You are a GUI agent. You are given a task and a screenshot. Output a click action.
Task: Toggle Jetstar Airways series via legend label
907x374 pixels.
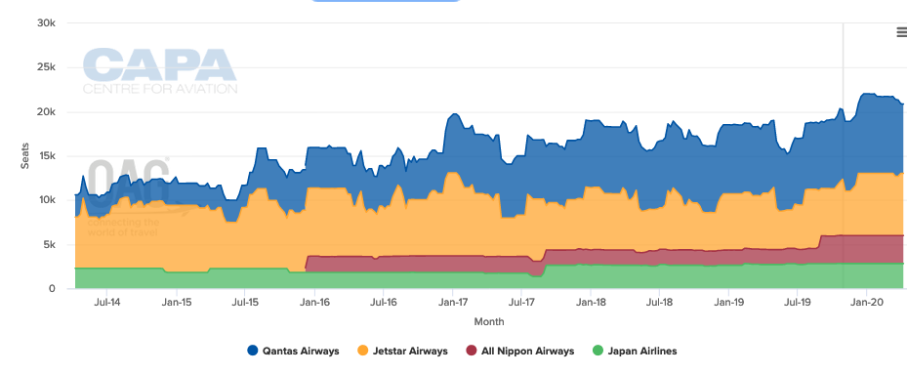pyautogui.click(x=410, y=351)
